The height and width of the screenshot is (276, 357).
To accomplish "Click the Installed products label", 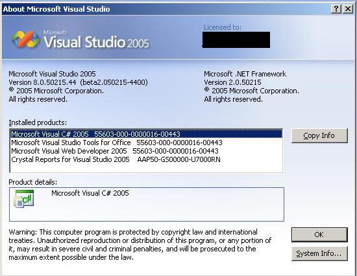I will click(38, 122).
